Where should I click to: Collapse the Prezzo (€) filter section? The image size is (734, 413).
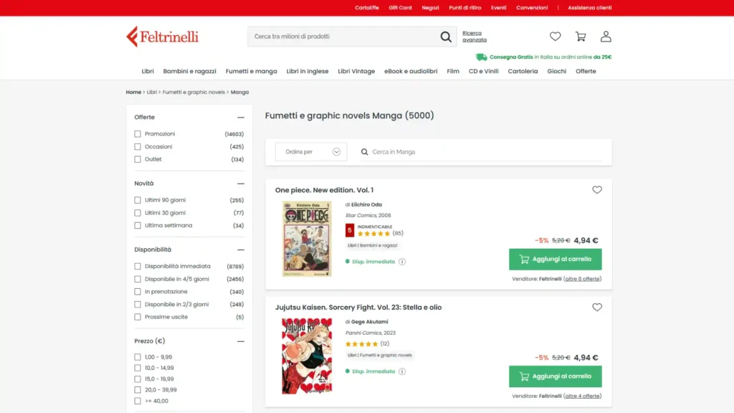241,341
